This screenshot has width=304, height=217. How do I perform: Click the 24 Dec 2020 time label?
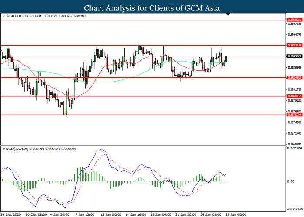pyautogui.click(x=10, y=214)
